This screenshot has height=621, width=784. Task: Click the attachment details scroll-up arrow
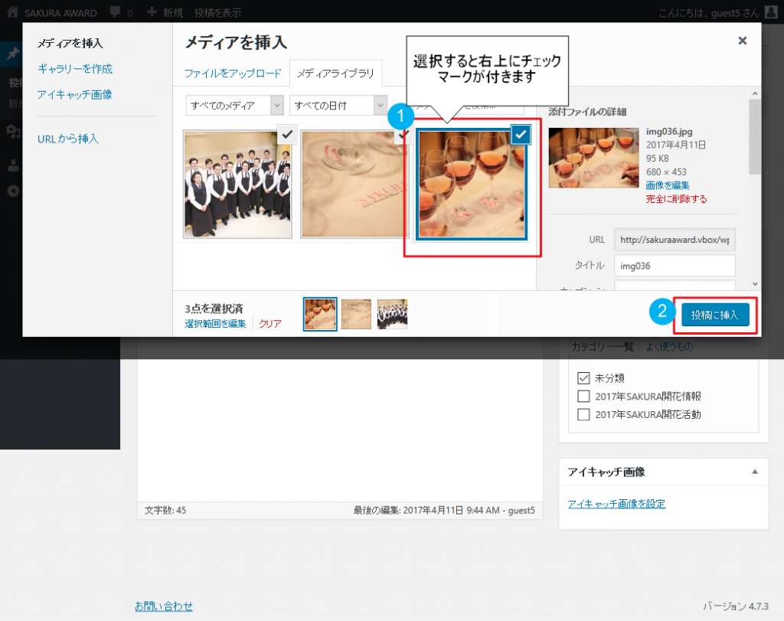755,93
